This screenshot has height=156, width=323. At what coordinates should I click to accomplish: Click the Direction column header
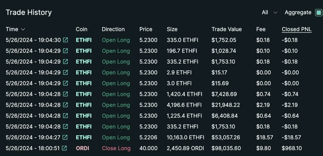pos(113,29)
